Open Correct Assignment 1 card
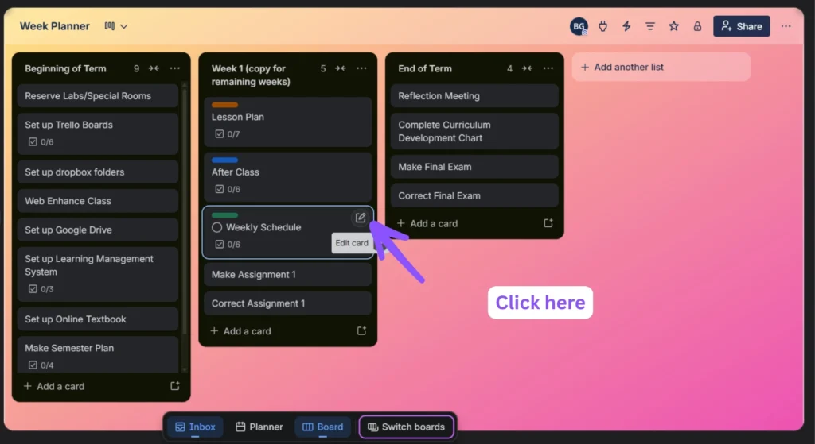This screenshot has width=815, height=444. (x=287, y=303)
